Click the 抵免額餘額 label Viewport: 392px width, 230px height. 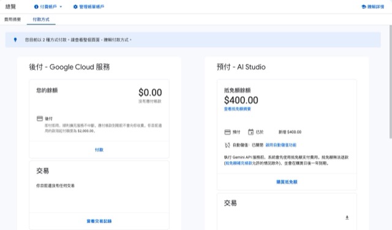coord(237,90)
